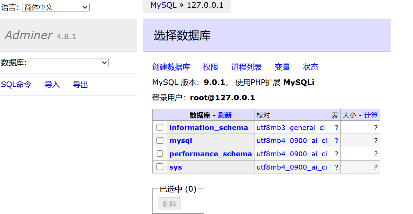Open the 导出 export page
The width and height of the screenshot is (413, 214).
[80, 85]
